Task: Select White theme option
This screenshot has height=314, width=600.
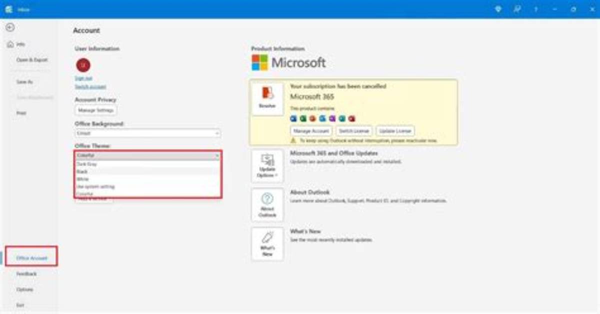Action: pyautogui.click(x=147, y=179)
